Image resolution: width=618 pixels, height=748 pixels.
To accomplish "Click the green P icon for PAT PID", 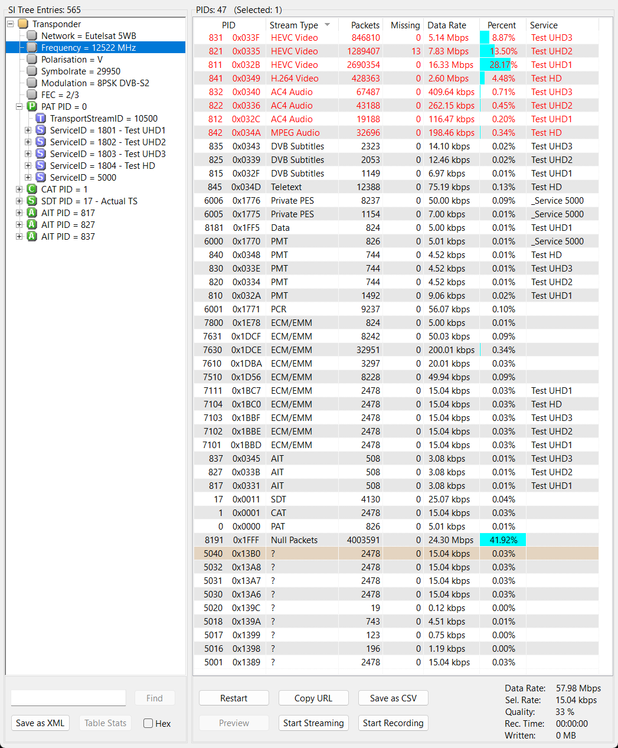I will pos(32,107).
